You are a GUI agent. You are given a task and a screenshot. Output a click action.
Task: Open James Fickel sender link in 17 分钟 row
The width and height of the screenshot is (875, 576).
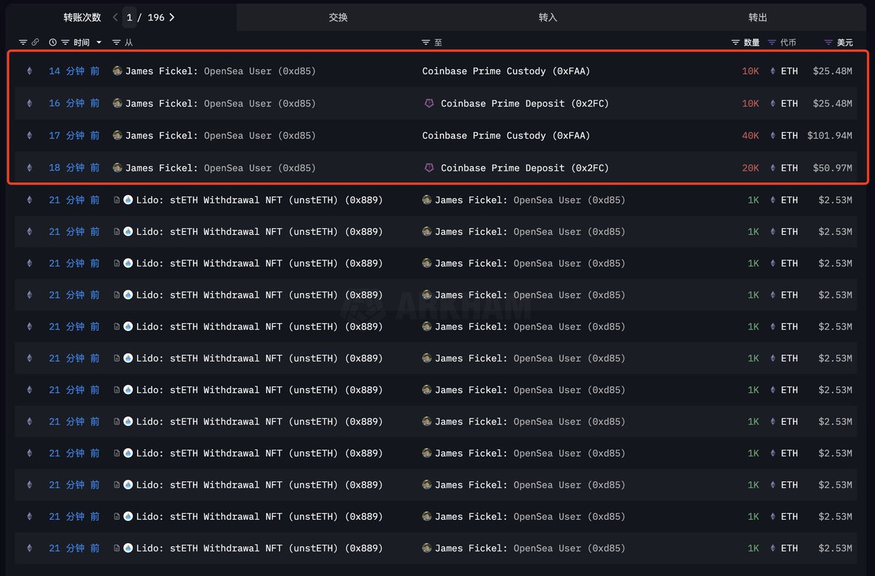(x=221, y=136)
